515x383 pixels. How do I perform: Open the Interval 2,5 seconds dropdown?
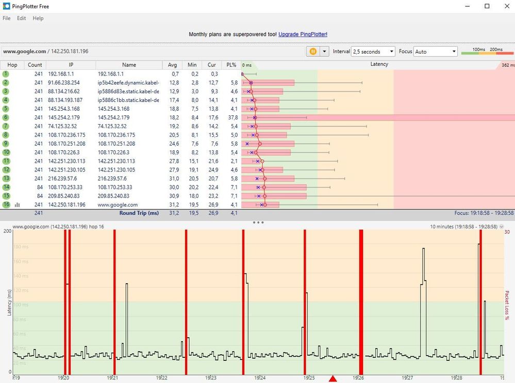tap(373, 51)
